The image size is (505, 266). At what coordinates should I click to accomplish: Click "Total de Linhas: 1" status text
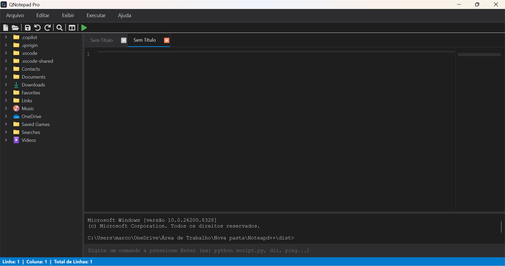pos(73,262)
